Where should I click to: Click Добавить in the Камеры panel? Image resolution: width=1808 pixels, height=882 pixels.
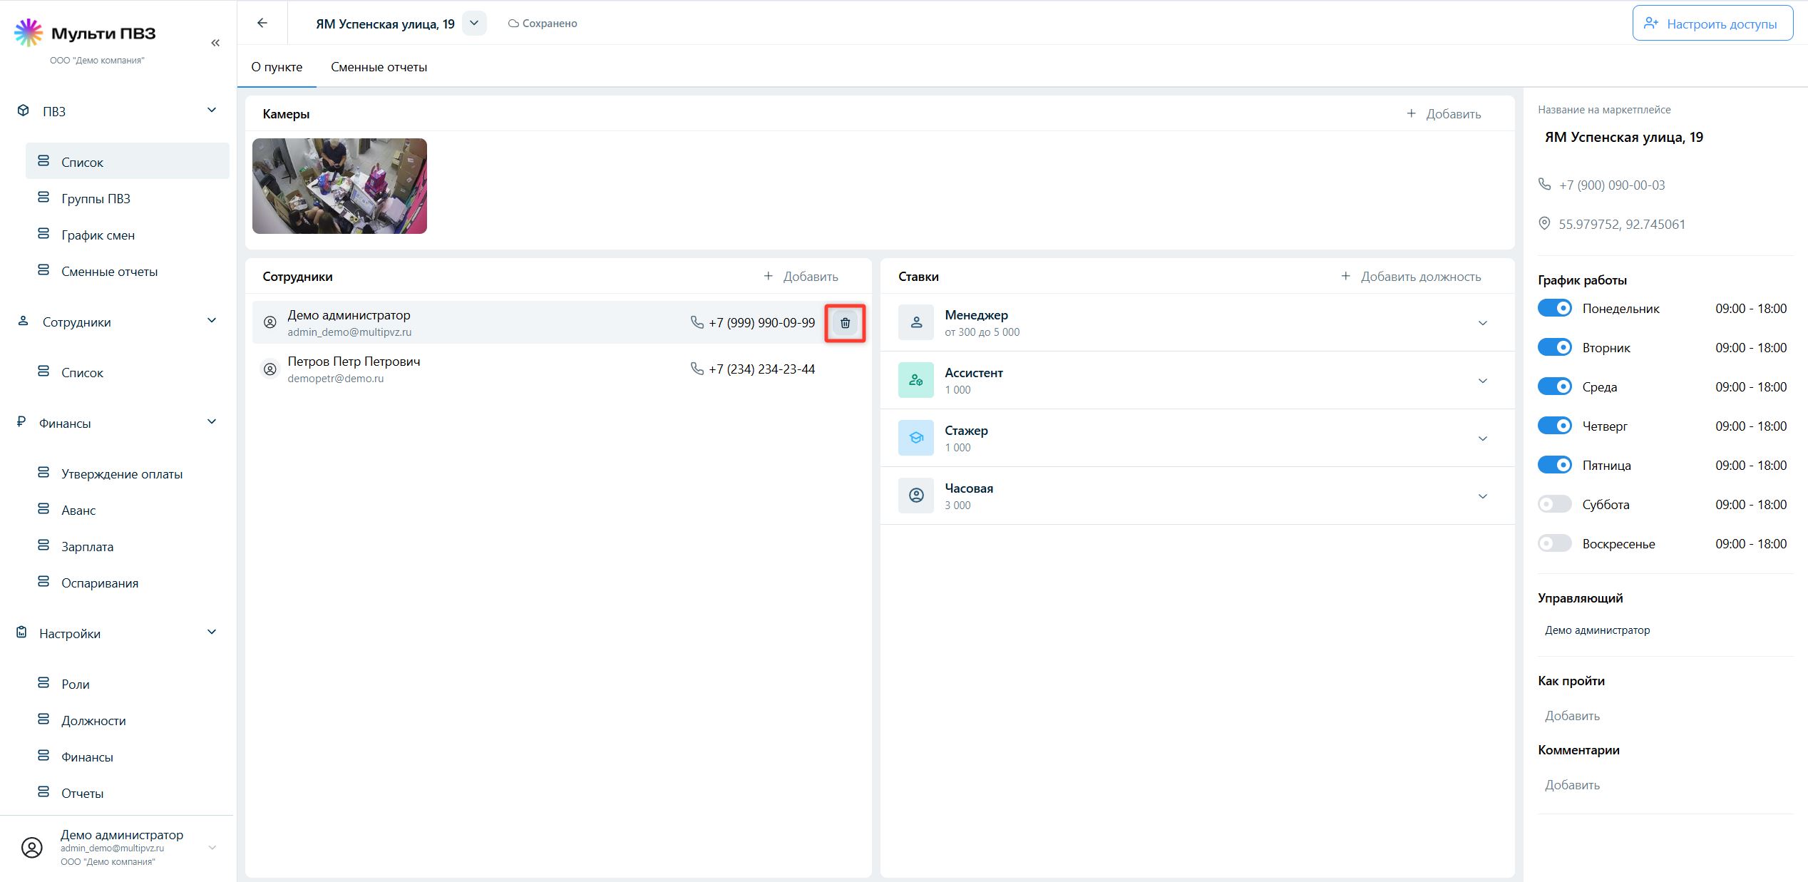coord(1444,113)
